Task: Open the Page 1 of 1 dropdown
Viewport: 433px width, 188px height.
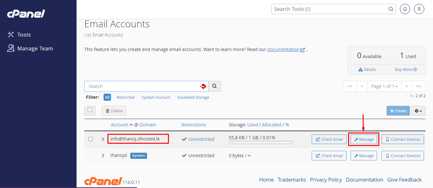Action: 384,86
